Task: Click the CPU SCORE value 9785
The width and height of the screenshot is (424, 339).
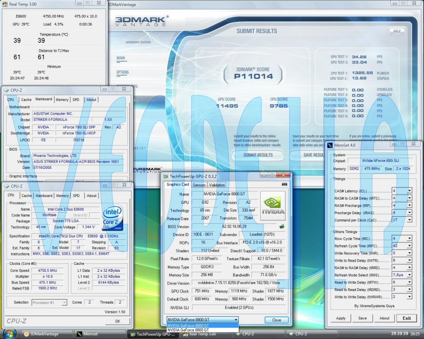Action: [x=278, y=106]
